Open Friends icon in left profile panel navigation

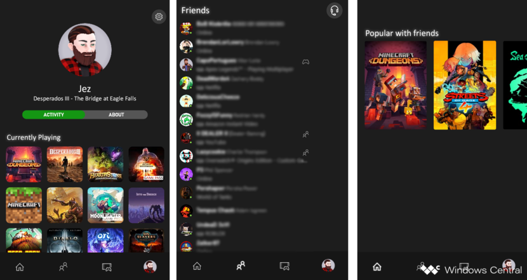(63, 267)
